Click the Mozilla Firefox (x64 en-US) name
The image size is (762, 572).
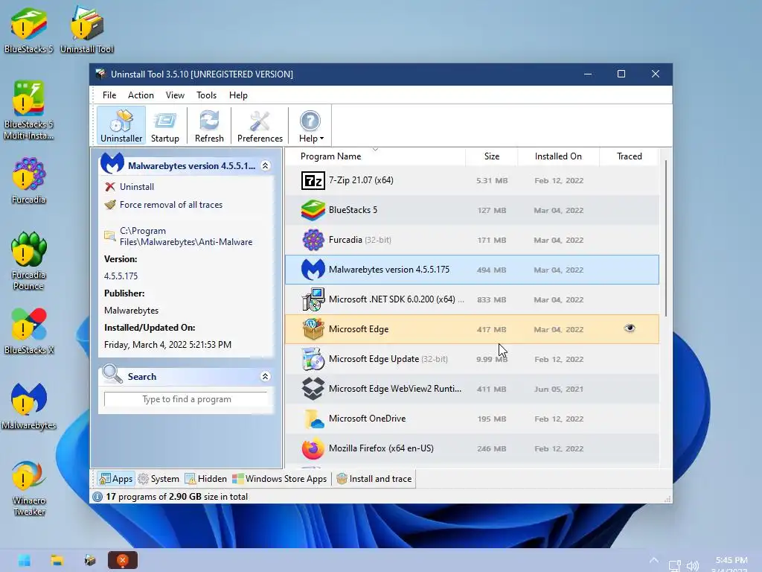click(x=381, y=448)
